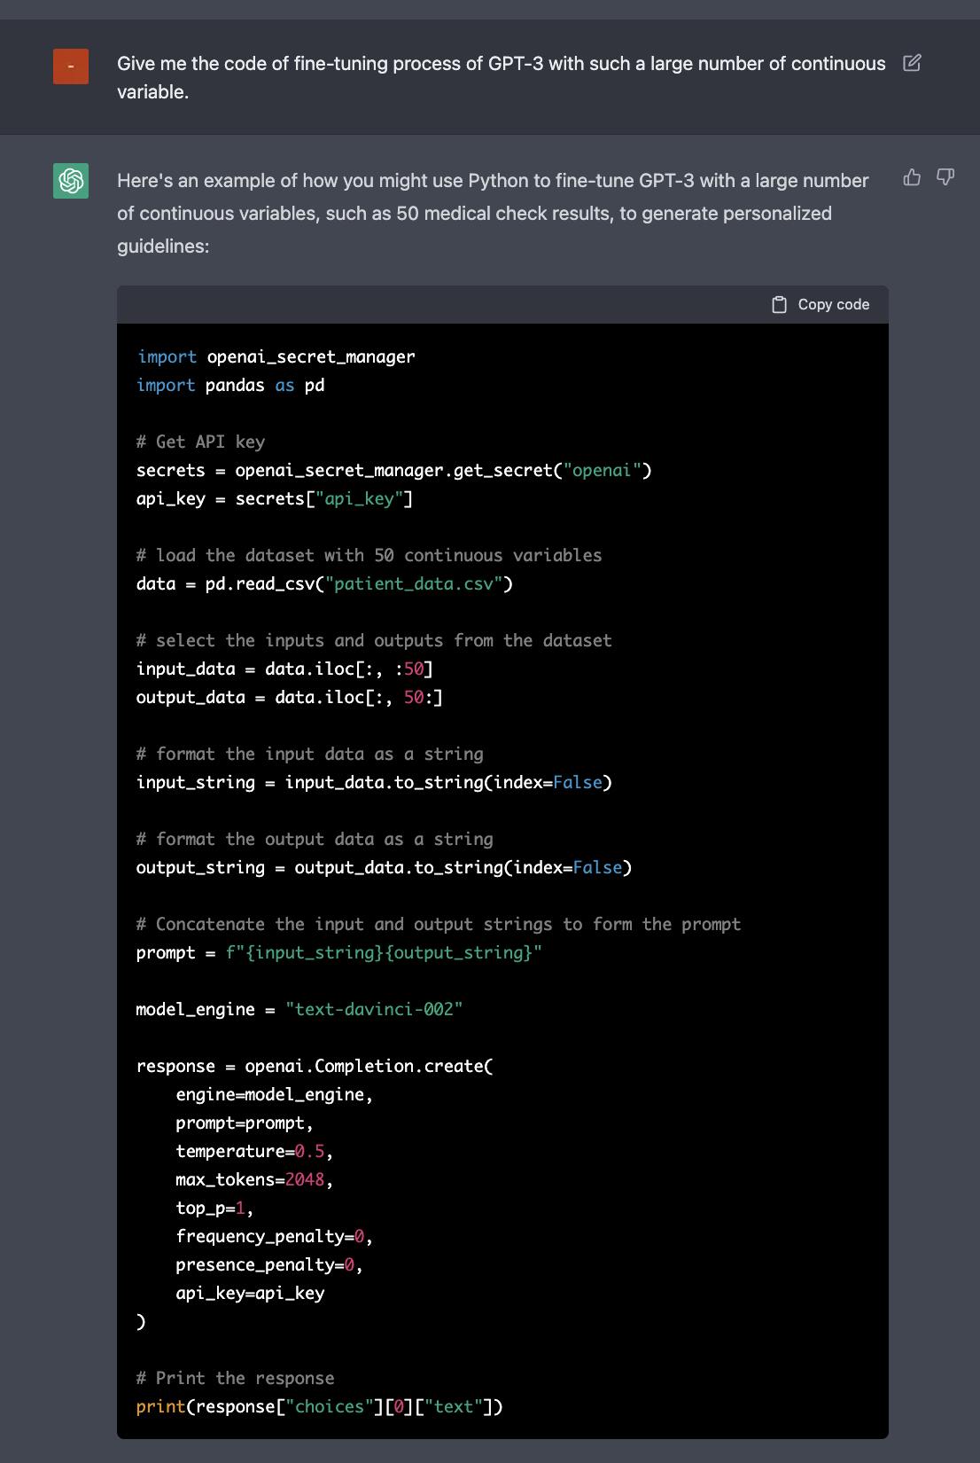980x1463 pixels.
Task: Click the line "import pandas as pd"
Action: (230, 385)
